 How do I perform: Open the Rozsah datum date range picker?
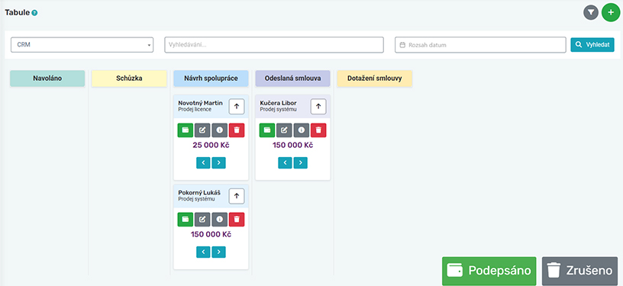[480, 45]
